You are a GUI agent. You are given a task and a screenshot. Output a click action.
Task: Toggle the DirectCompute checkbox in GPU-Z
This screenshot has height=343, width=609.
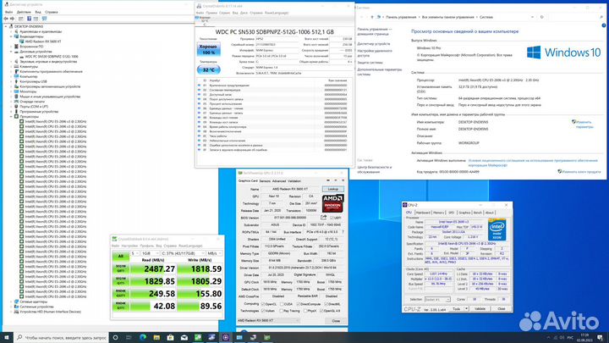coord(299,304)
